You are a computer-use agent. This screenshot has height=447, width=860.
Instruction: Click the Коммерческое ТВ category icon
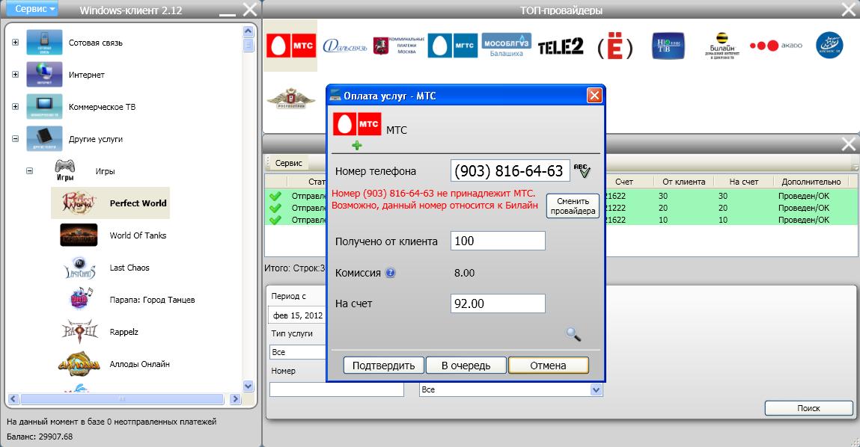pos(44,107)
